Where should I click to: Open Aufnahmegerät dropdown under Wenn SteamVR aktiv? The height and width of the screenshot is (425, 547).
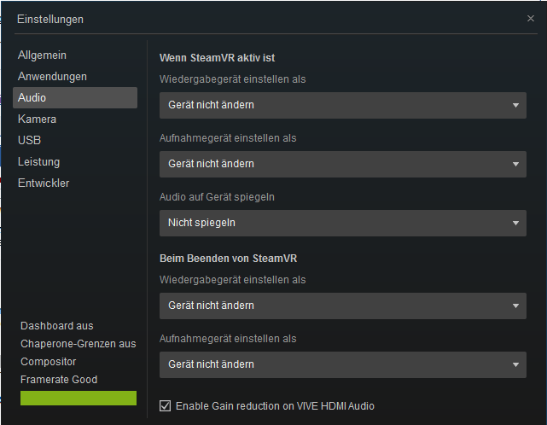click(x=342, y=164)
